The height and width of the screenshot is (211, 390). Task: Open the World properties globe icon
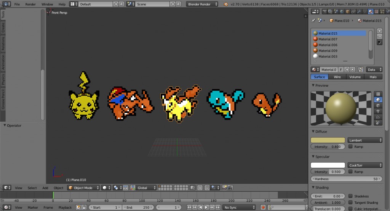click(x=342, y=11)
